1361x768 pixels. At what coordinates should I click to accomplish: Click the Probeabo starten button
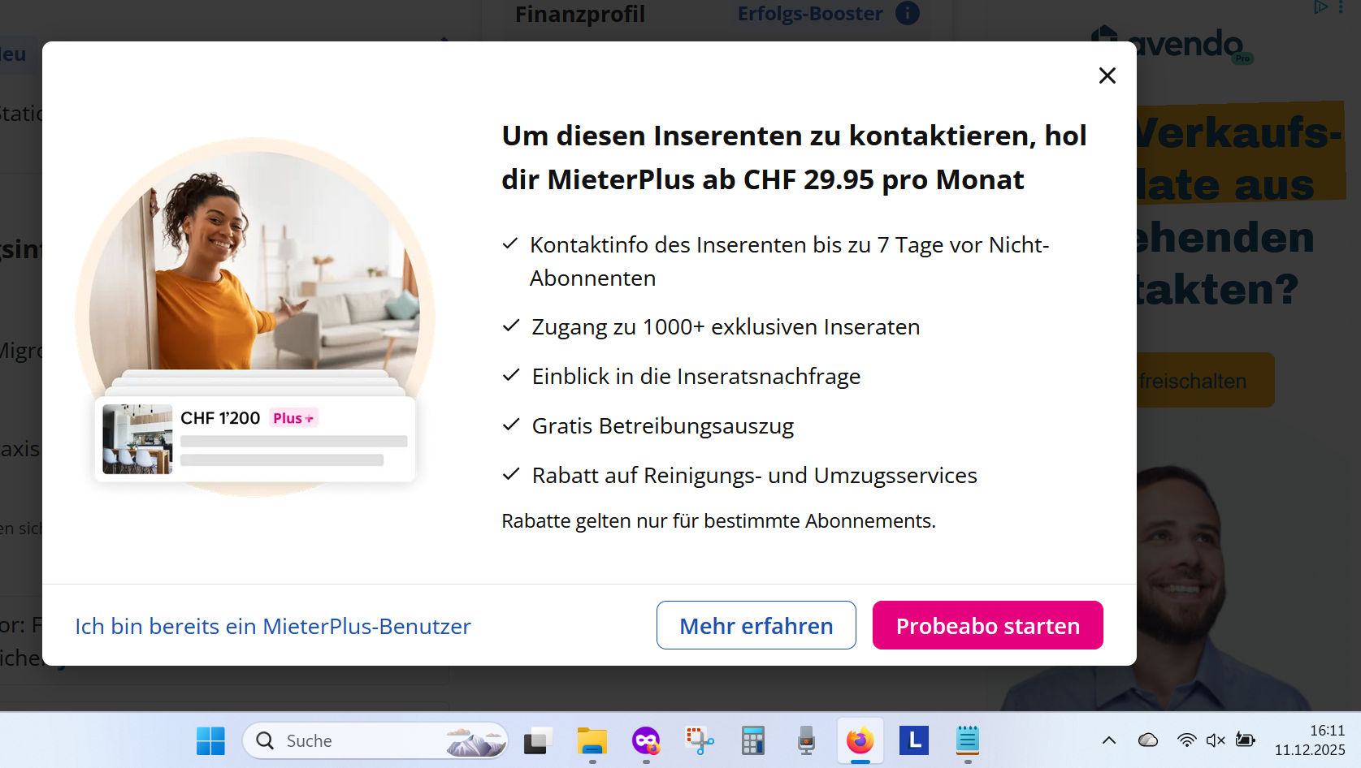tap(988, 625)
